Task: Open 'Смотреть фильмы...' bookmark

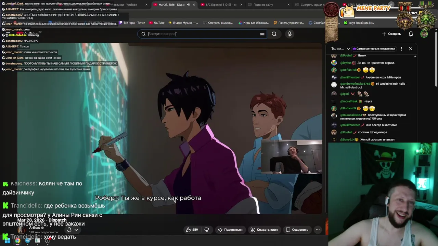Action: click(x=218, y=23)
